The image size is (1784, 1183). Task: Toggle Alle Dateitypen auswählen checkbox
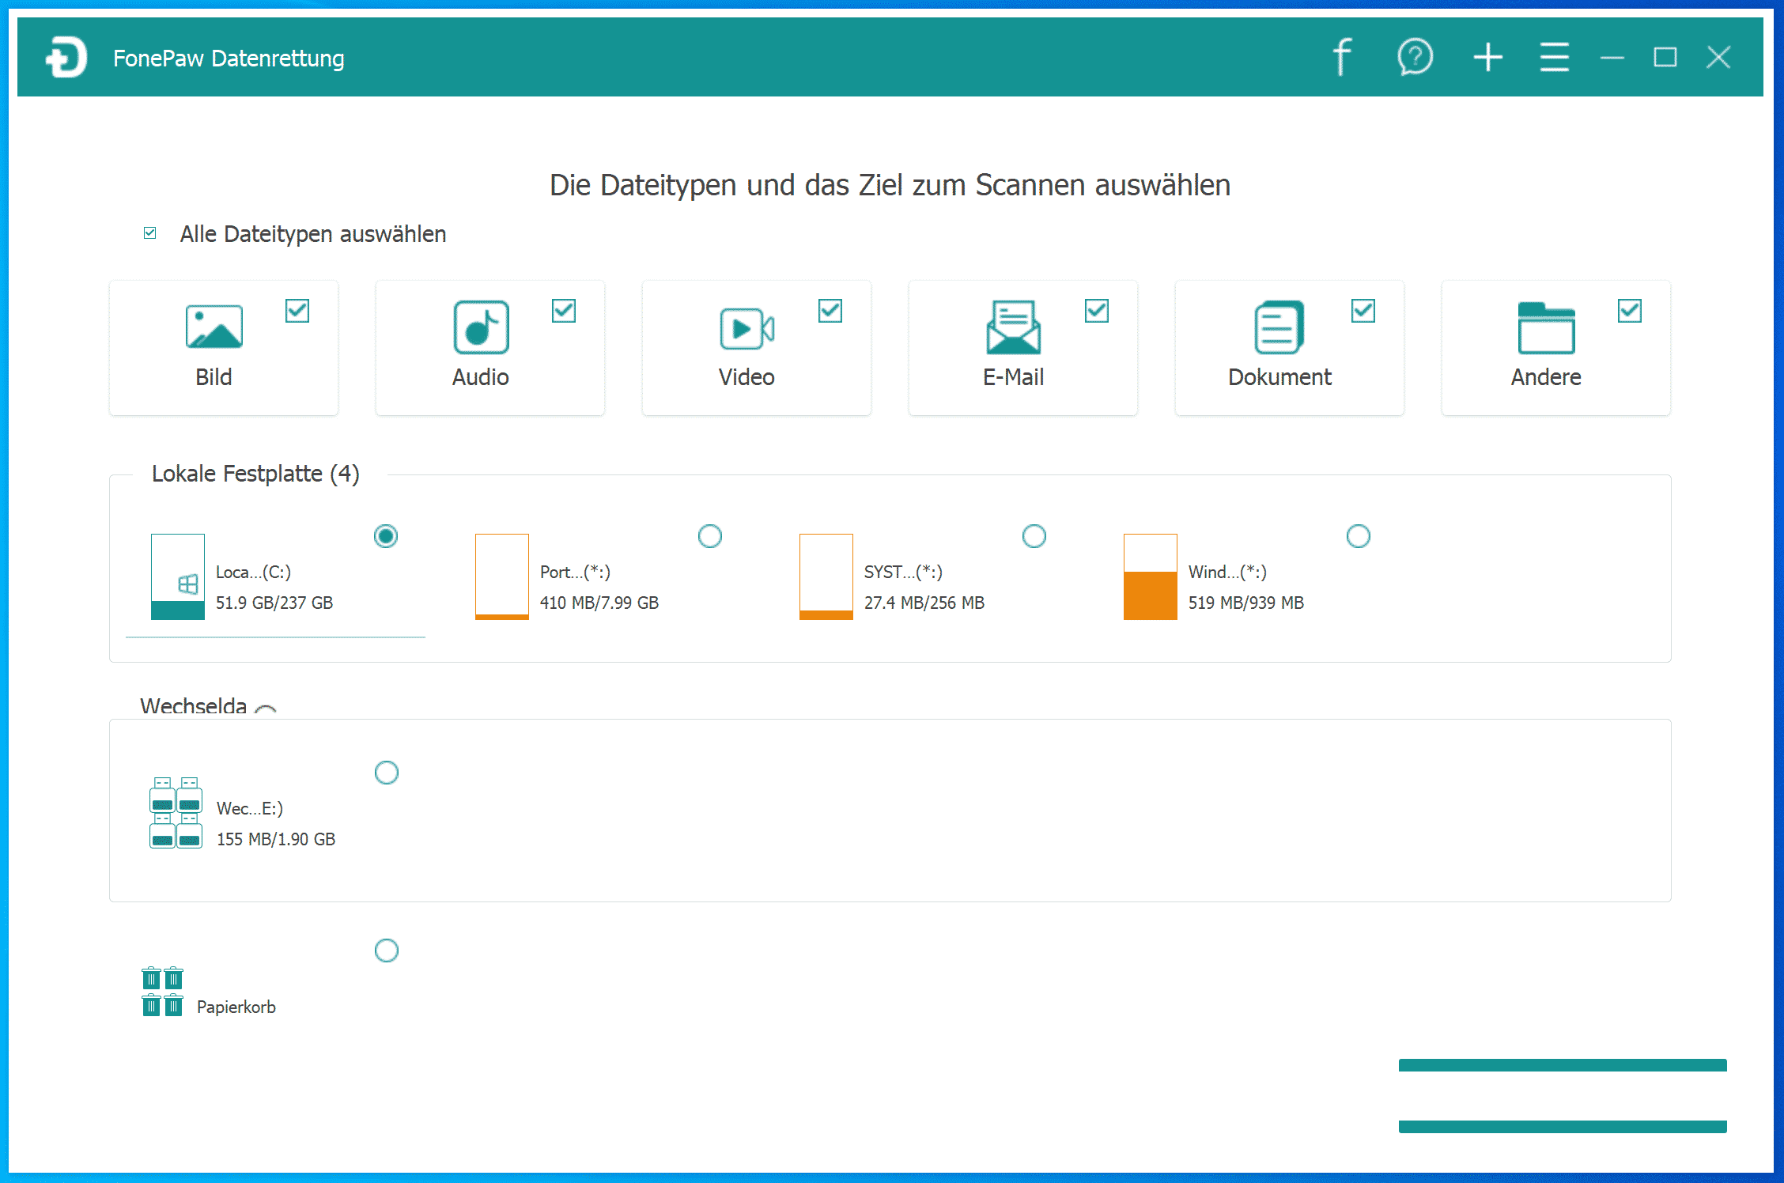coord(150,233)
